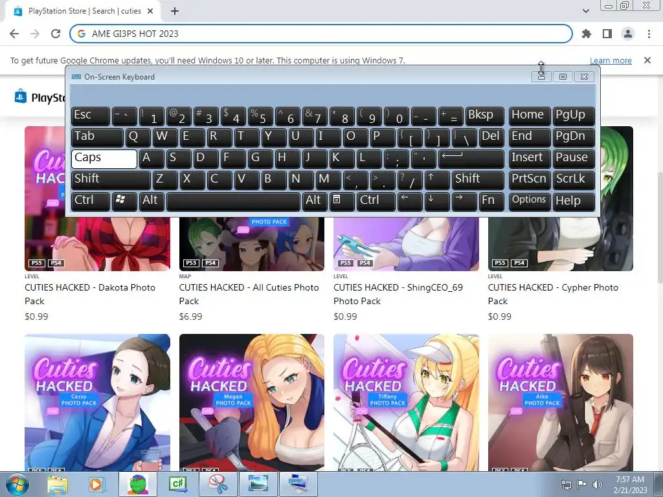Reload the page with the refresh icon

[x=56, y=34]
